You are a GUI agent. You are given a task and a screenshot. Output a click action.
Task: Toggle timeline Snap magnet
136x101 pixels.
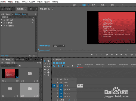pyautogui.click(x=58, y=66)
